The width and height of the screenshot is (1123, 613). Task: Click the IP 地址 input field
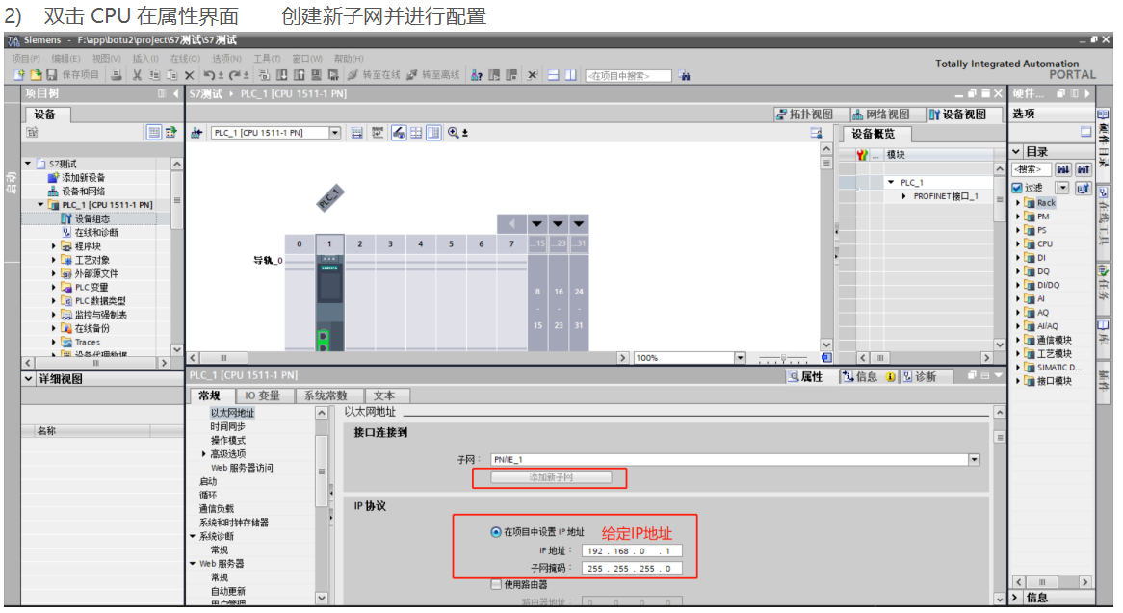[x=632, y=550]
